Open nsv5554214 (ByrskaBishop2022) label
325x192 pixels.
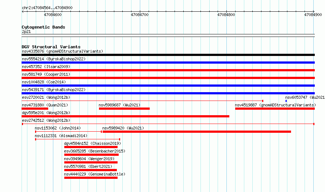(54, 59)
